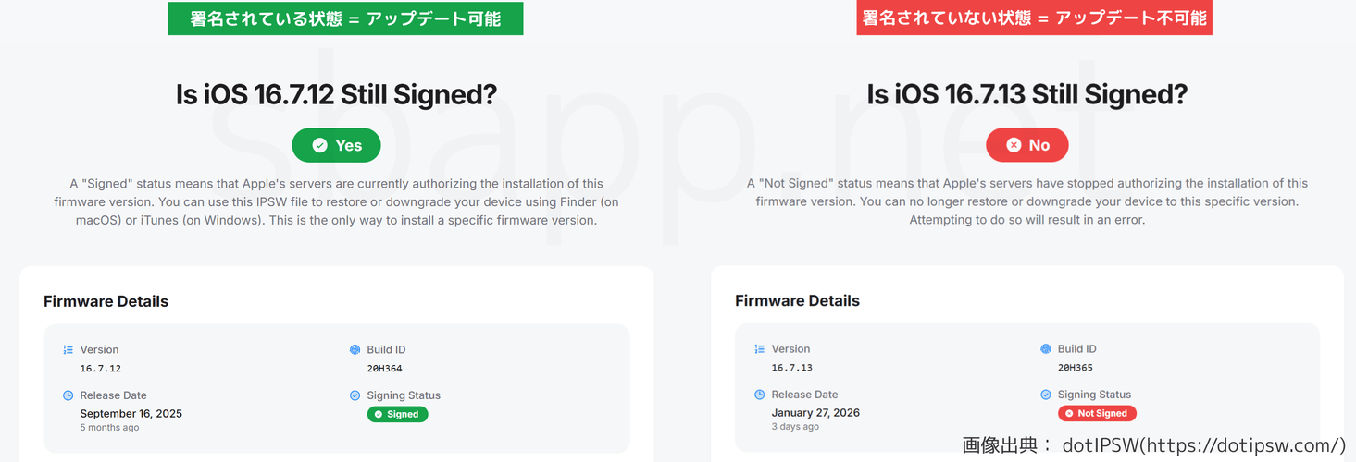Screen dimensions: 1356x462
Task: Click the paragraph starting A "Not Signed" status means
Action: click(1026, 201)
